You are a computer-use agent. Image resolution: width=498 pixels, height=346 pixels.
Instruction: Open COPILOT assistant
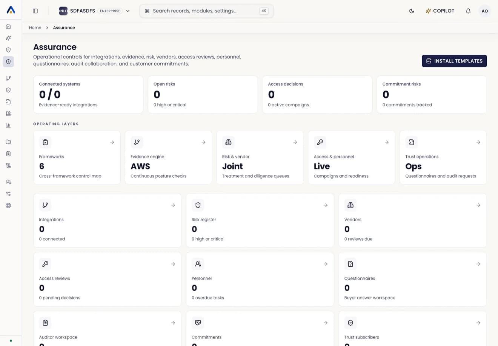[440, 11]
